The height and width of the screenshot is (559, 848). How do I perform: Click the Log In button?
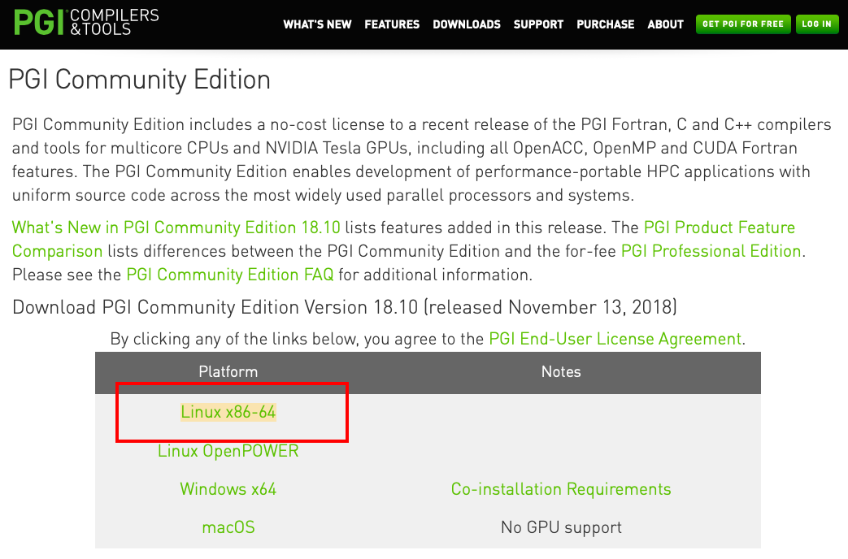pos(816,24)
